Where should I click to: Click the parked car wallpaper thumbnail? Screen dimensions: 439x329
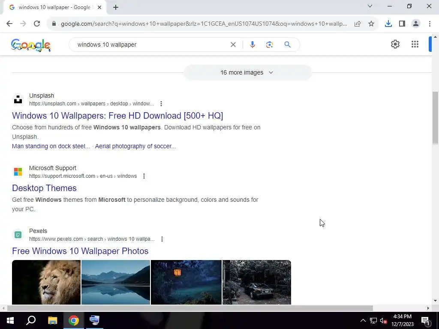pyautogui.click(x=257, y=282)
